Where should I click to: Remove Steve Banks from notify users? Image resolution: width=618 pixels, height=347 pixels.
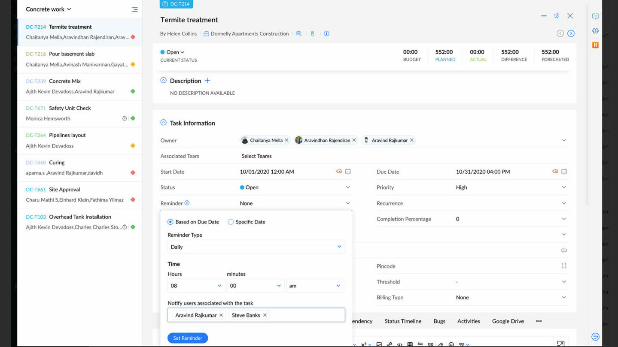pyautogui.click(x=265, y=315)
